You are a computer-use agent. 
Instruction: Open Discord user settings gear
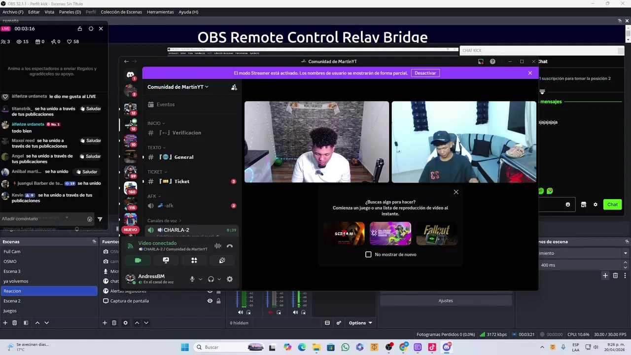tap(230, 279)
